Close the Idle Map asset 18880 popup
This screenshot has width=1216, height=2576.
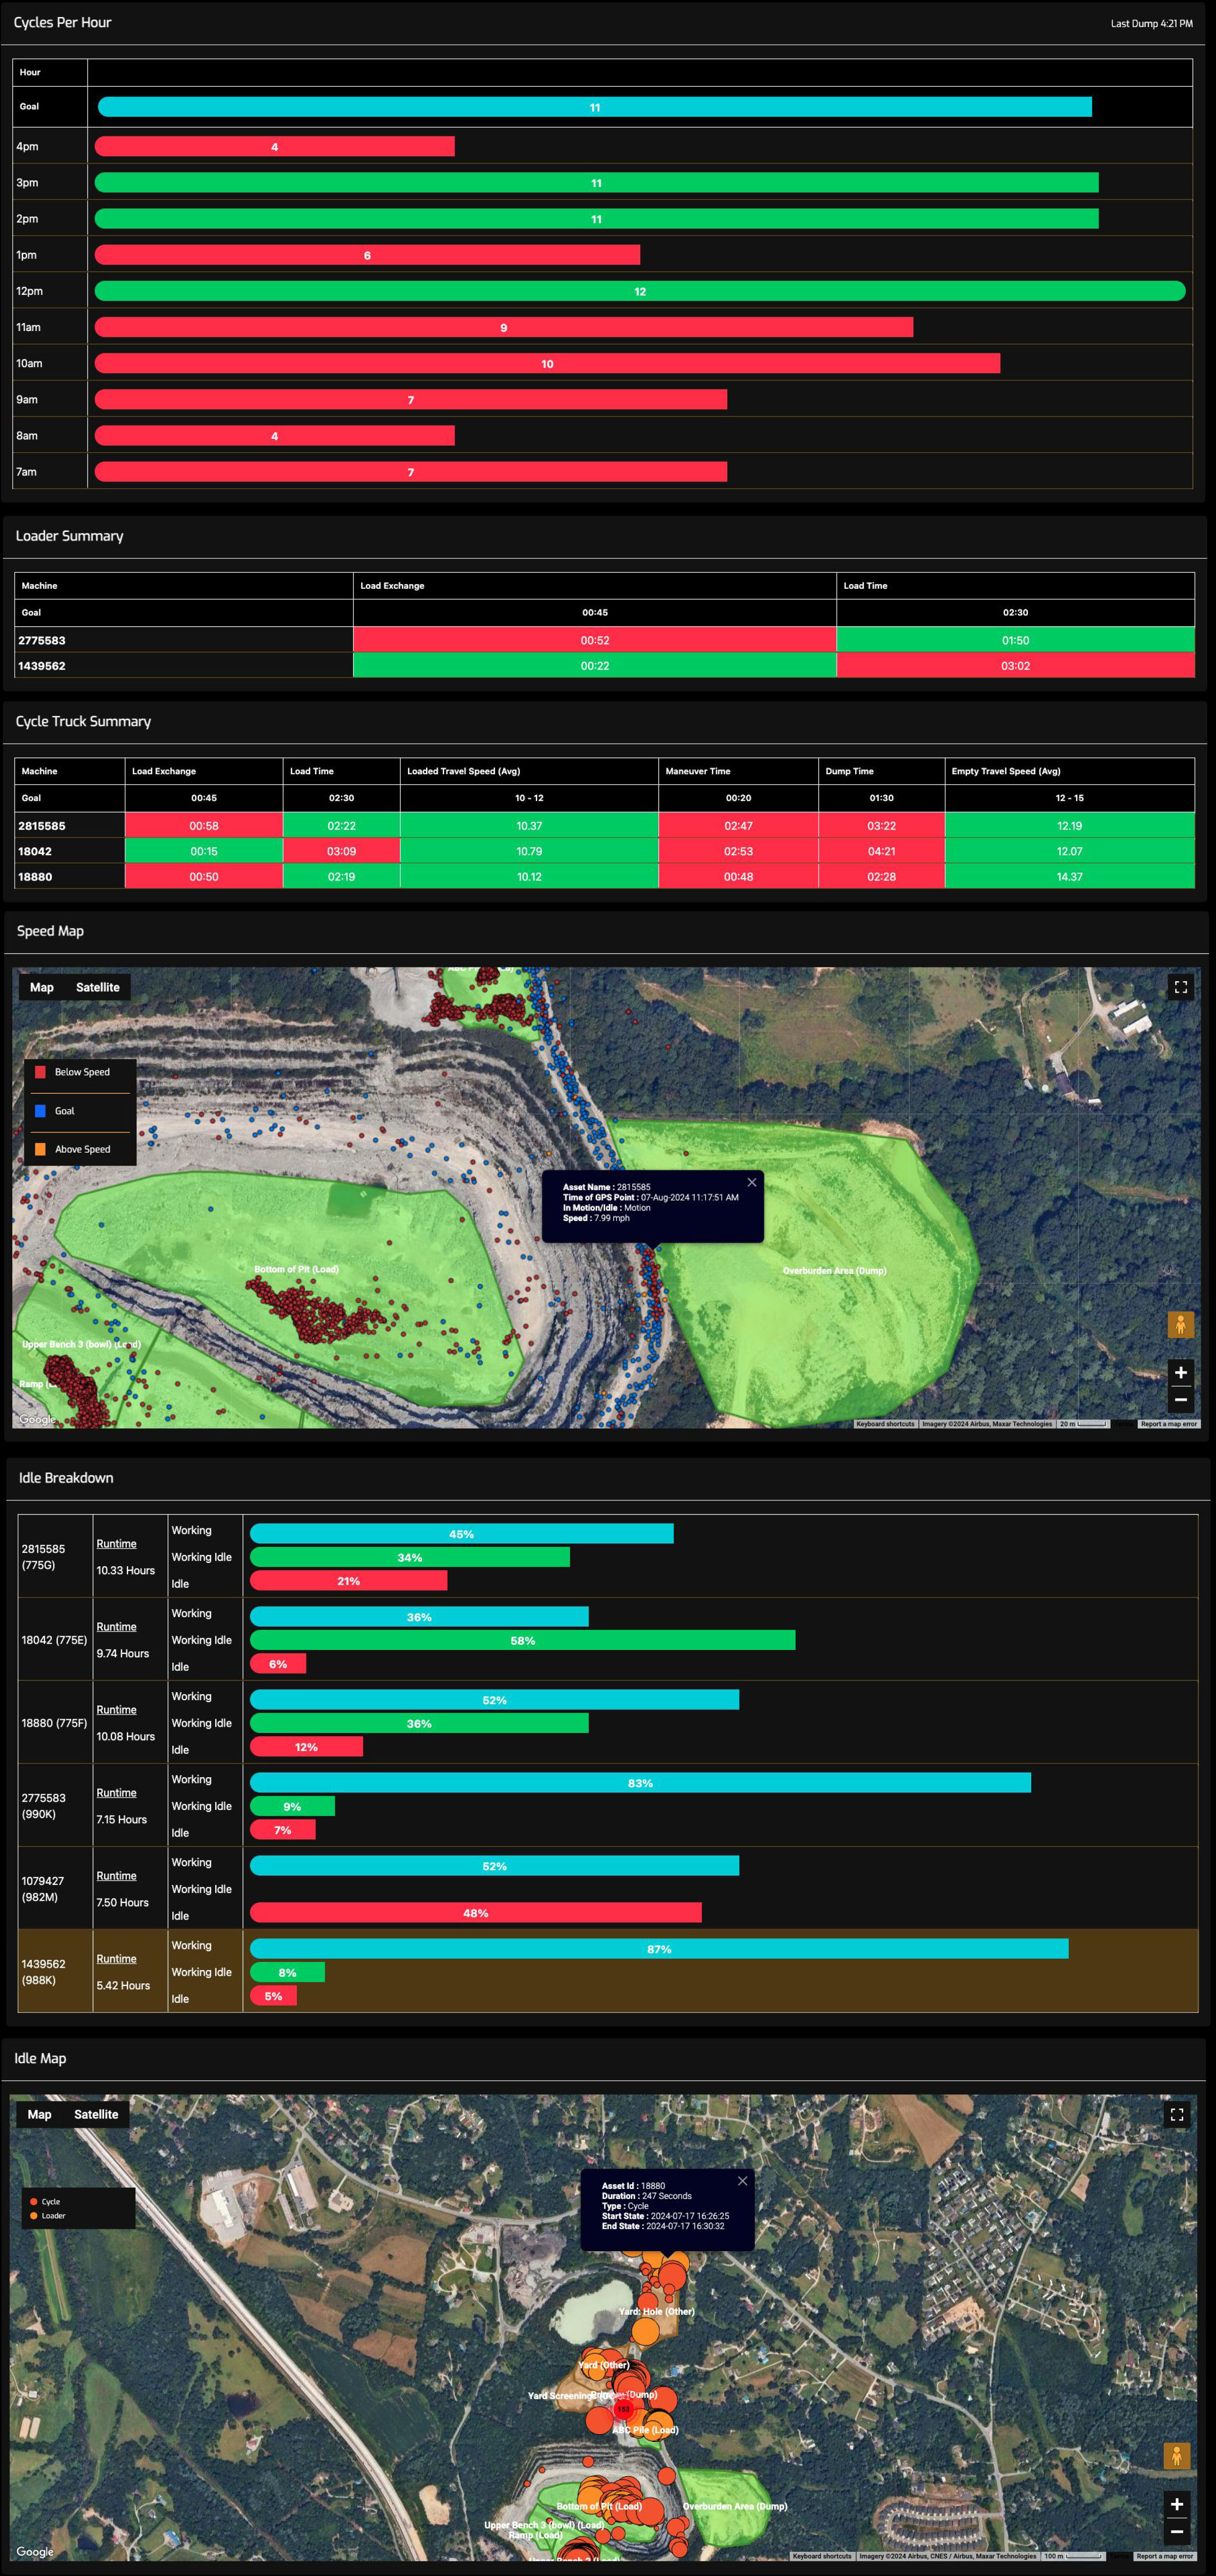pos(742,2180)
